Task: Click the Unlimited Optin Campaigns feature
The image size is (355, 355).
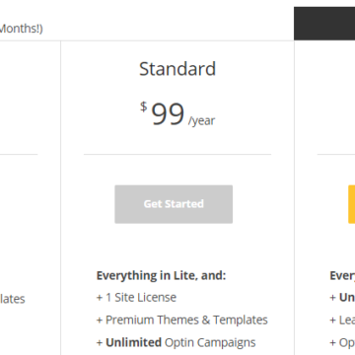Action: coord(176,342)
